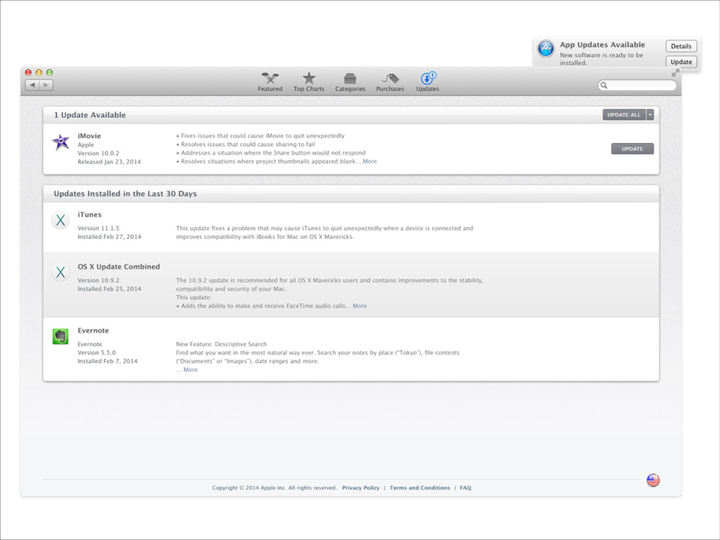Open Purchases tag icon

click(390, 78)
